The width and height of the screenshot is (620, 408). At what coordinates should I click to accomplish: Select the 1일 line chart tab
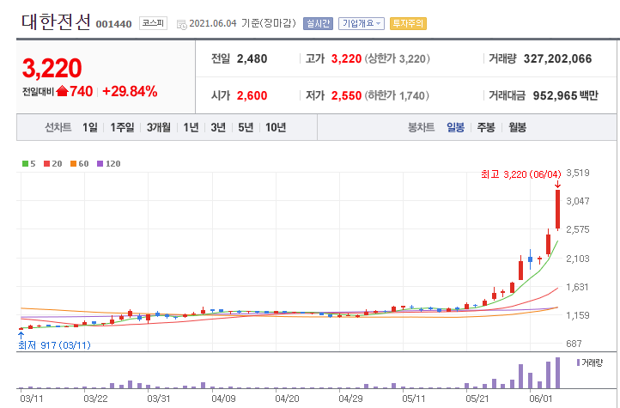tap(90, 127)
